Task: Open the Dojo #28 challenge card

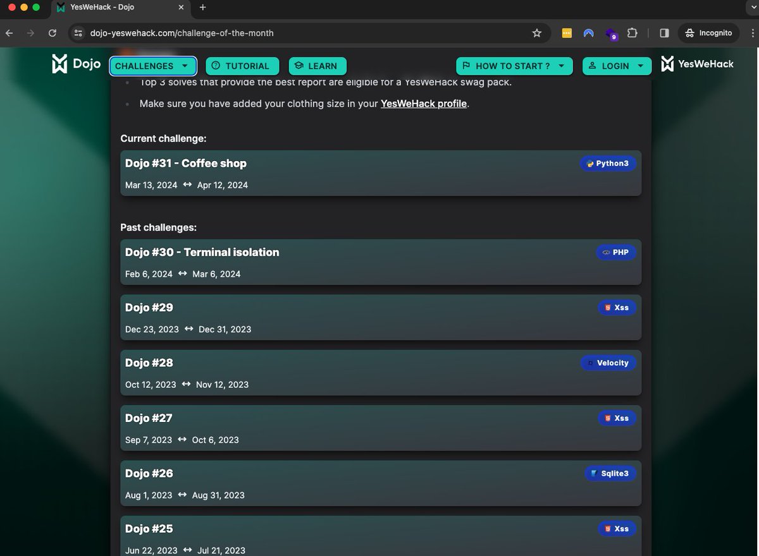Action: coord(381,373)
